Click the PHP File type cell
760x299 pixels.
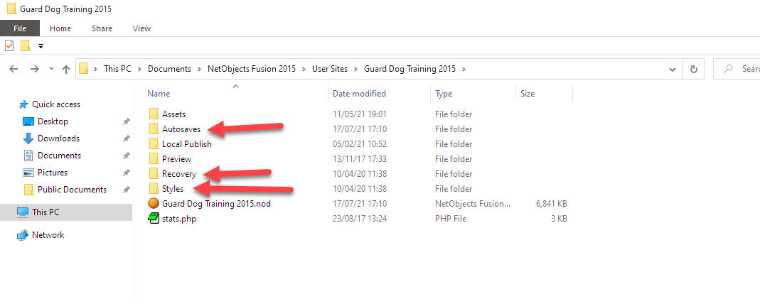[451, 219]
